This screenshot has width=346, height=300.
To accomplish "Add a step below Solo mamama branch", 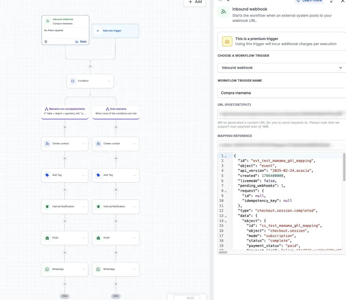I will click(116, 127).
